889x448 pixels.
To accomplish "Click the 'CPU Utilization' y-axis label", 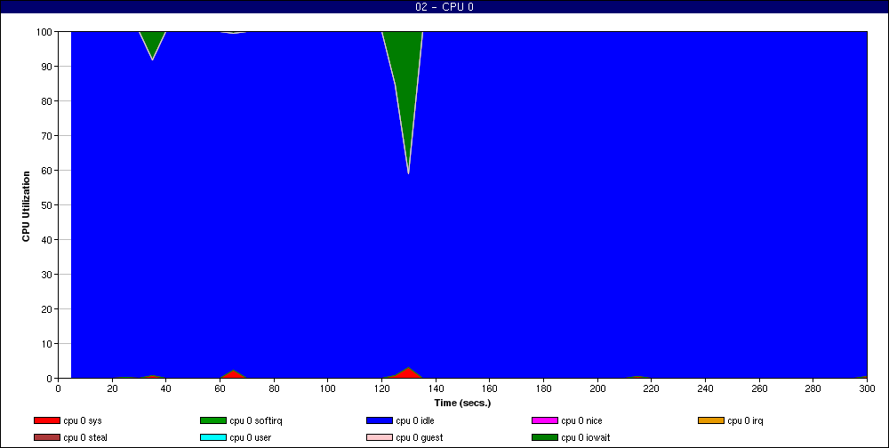I will pyautogui.click(x=26, y=206).
